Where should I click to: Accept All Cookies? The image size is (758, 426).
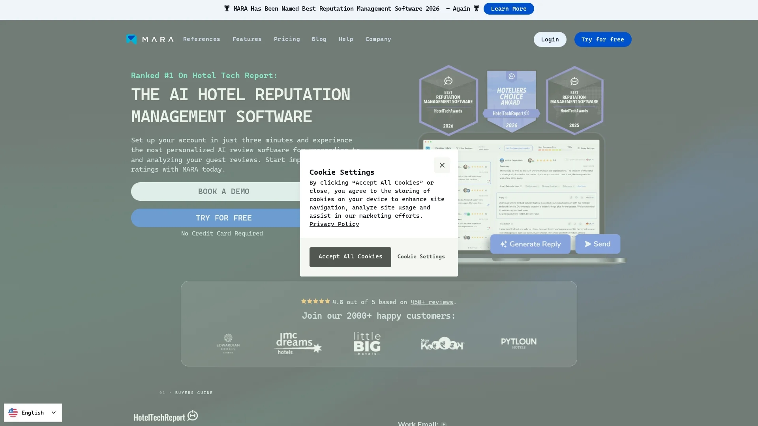pos(350,257)
